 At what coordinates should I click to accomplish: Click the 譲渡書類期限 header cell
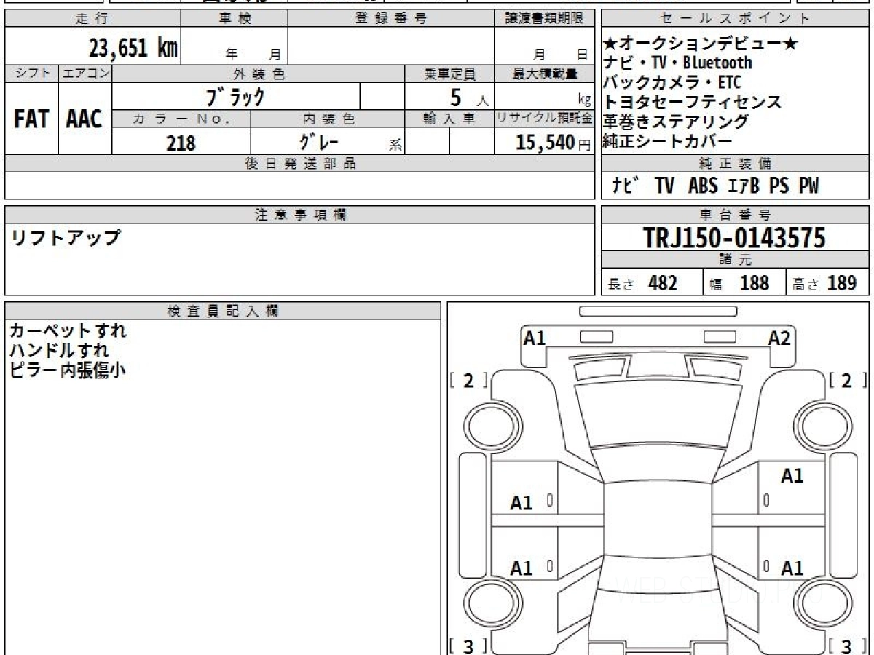tap(545, 19)
